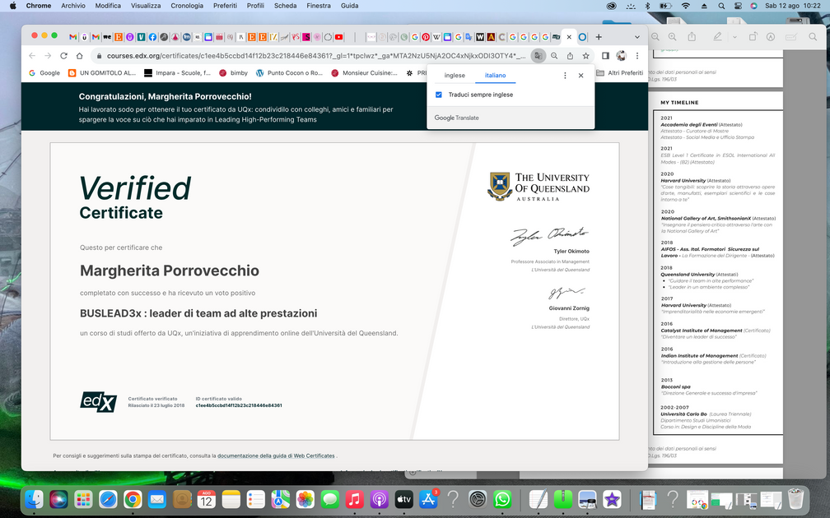This screenshot has width=830, height=518.
Task: Open the Punto Cocon o Ro... bookmark
Action: tap(289, 73)
